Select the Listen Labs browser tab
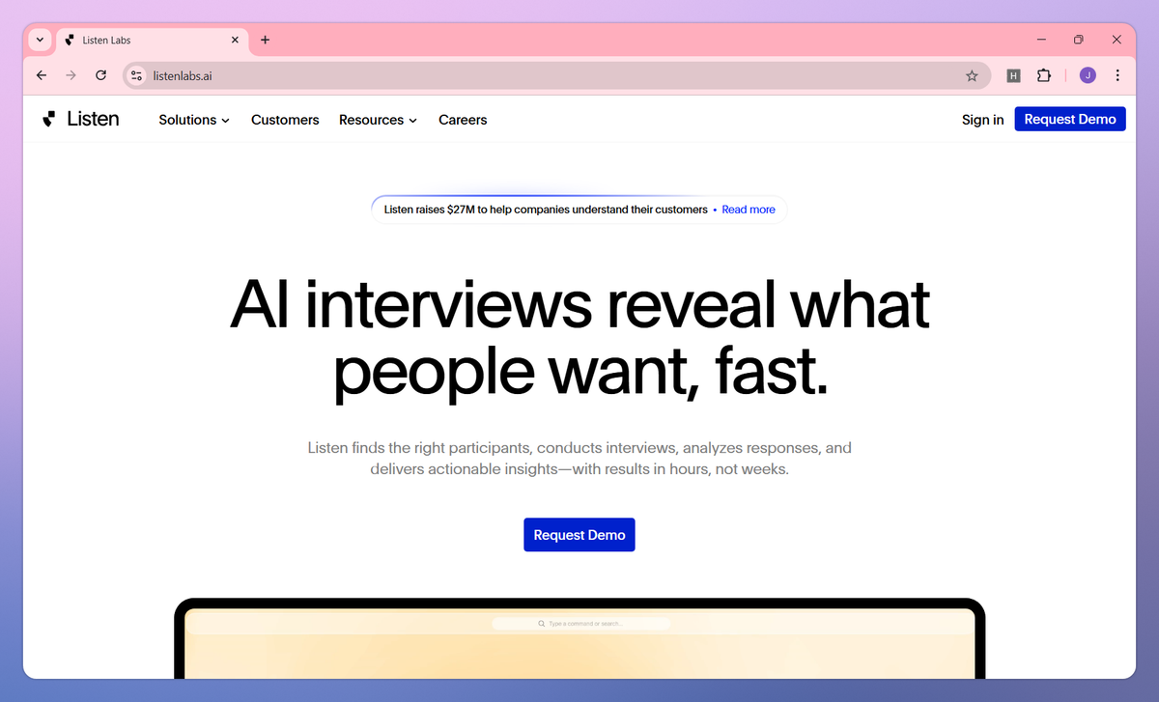The height and width of the screenshot is (702, 1159). coord(152,41)
